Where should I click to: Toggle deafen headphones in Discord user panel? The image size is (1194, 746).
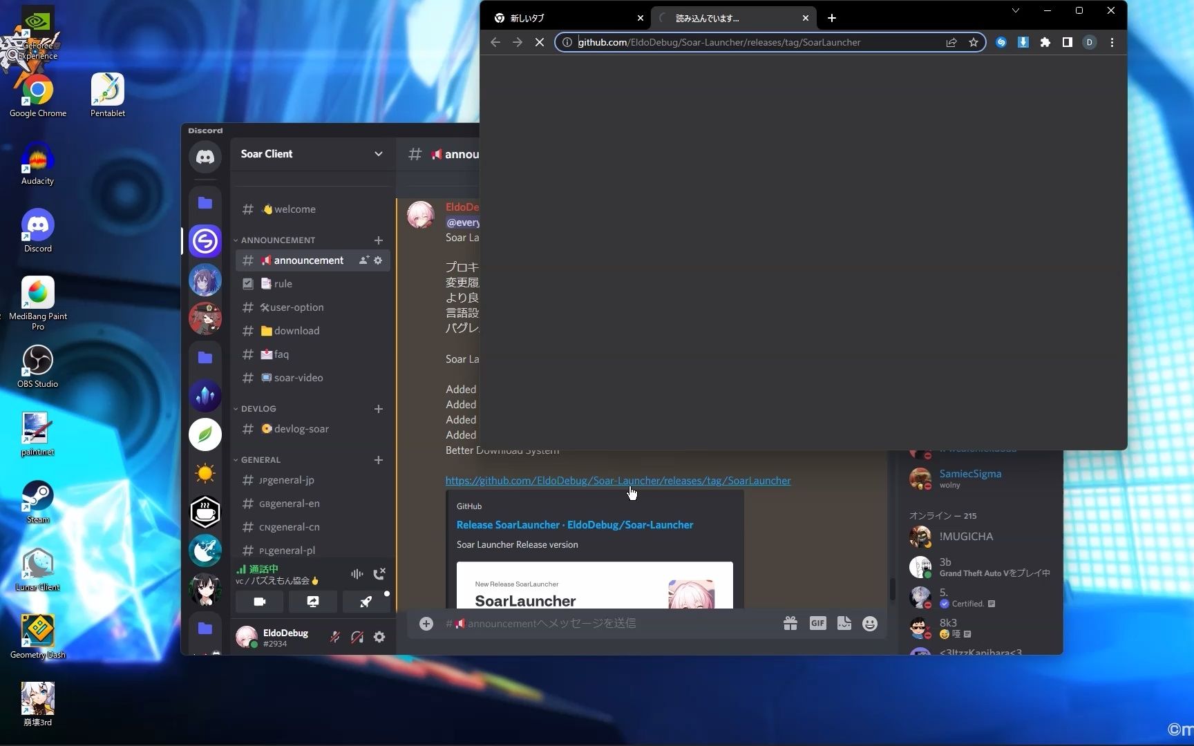pos(357,638)
